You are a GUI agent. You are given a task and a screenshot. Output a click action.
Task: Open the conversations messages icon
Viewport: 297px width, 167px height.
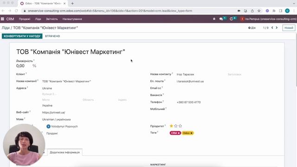pos(221,19)
